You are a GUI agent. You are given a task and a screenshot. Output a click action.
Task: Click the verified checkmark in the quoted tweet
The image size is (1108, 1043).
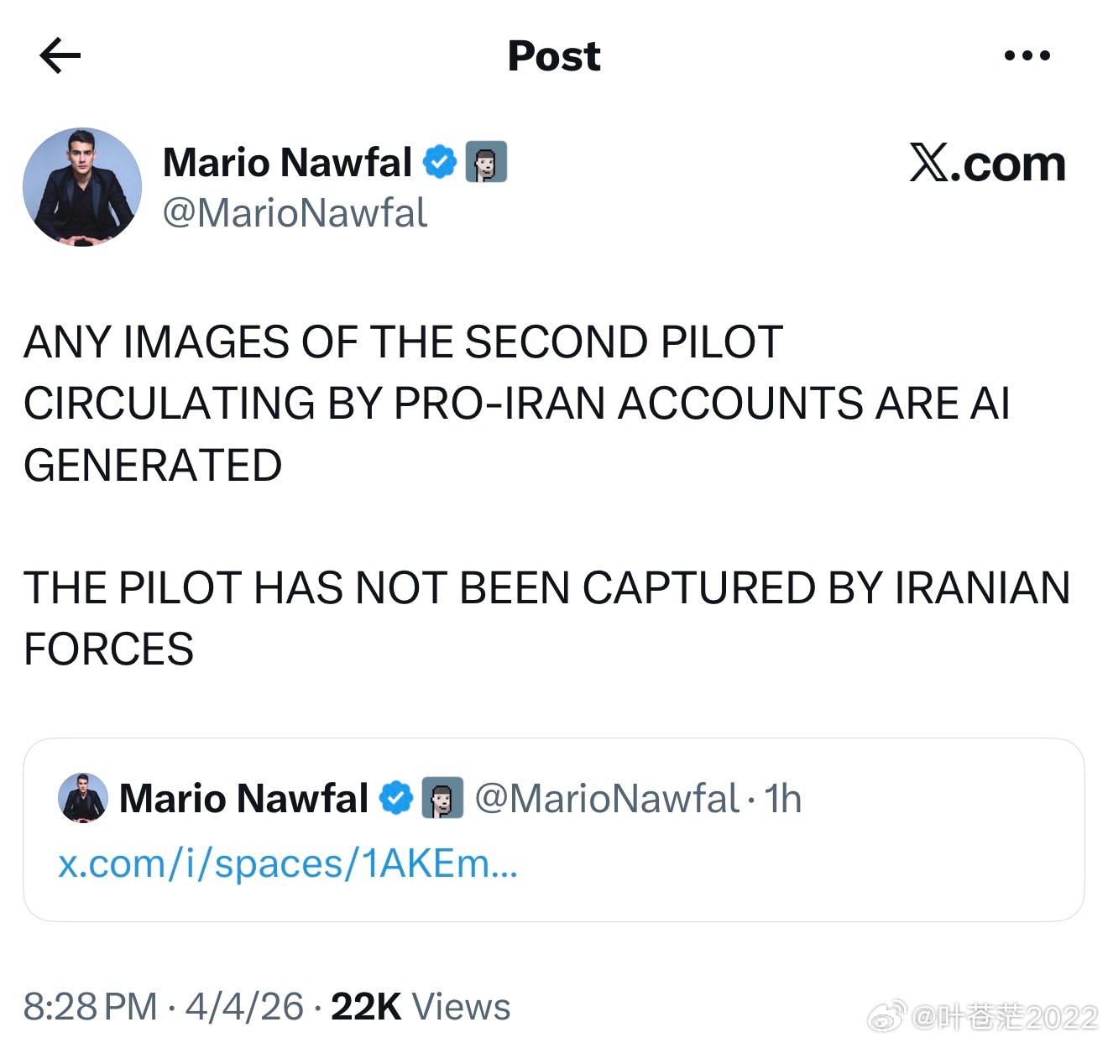click(x=397, y=798)
